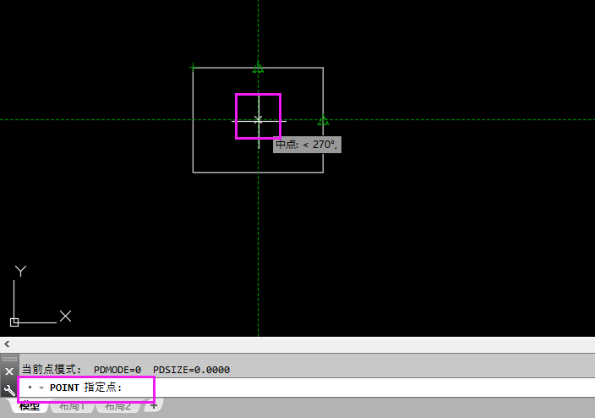
Task: Click the UCS icon origin square
Action: click(x=14, y=322)
